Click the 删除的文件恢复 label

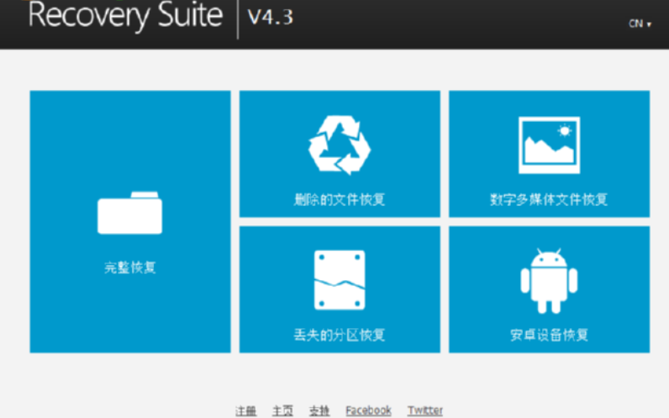340,199
